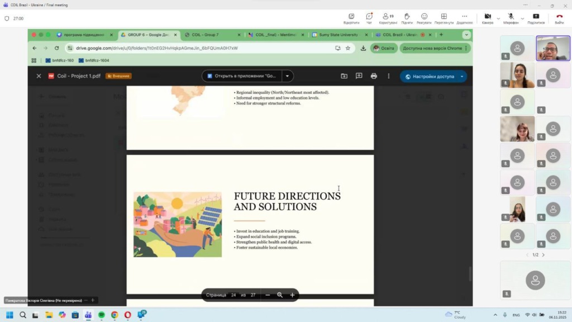Click the Share (Поділитися) screen icon
The height and width of the screenshot is (322, 572).
536,18
